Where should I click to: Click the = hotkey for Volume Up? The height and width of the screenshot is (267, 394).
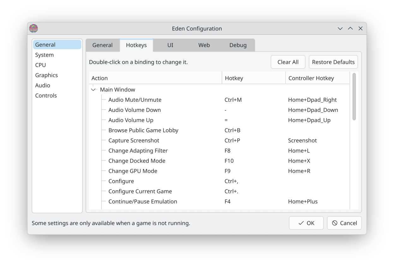[226, 120]
